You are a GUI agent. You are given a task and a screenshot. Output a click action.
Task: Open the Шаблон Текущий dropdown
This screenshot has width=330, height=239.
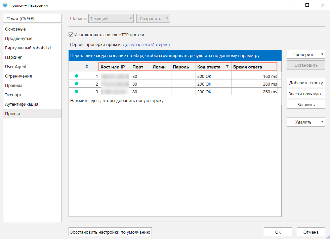tap(111, 18)
